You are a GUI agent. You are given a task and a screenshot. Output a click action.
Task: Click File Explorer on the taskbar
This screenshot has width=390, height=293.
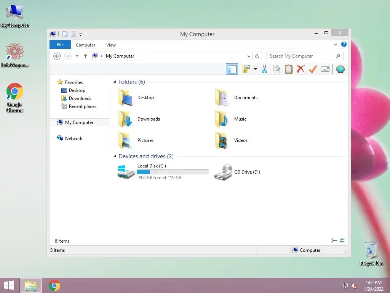tap(31, 285)
